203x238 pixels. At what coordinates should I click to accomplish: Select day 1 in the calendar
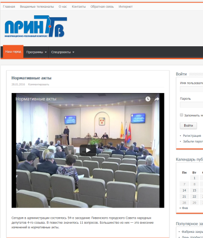click(194, 178)
